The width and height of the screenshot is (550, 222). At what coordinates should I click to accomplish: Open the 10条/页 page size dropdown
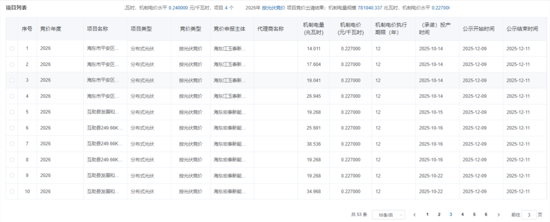pyautogui.click(x=388, y=215)
